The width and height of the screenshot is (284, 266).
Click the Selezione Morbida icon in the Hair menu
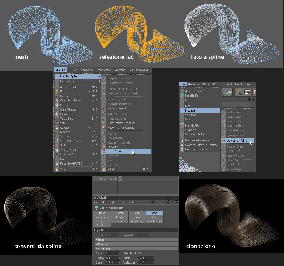pyautogui.click(x=182, y=134)
